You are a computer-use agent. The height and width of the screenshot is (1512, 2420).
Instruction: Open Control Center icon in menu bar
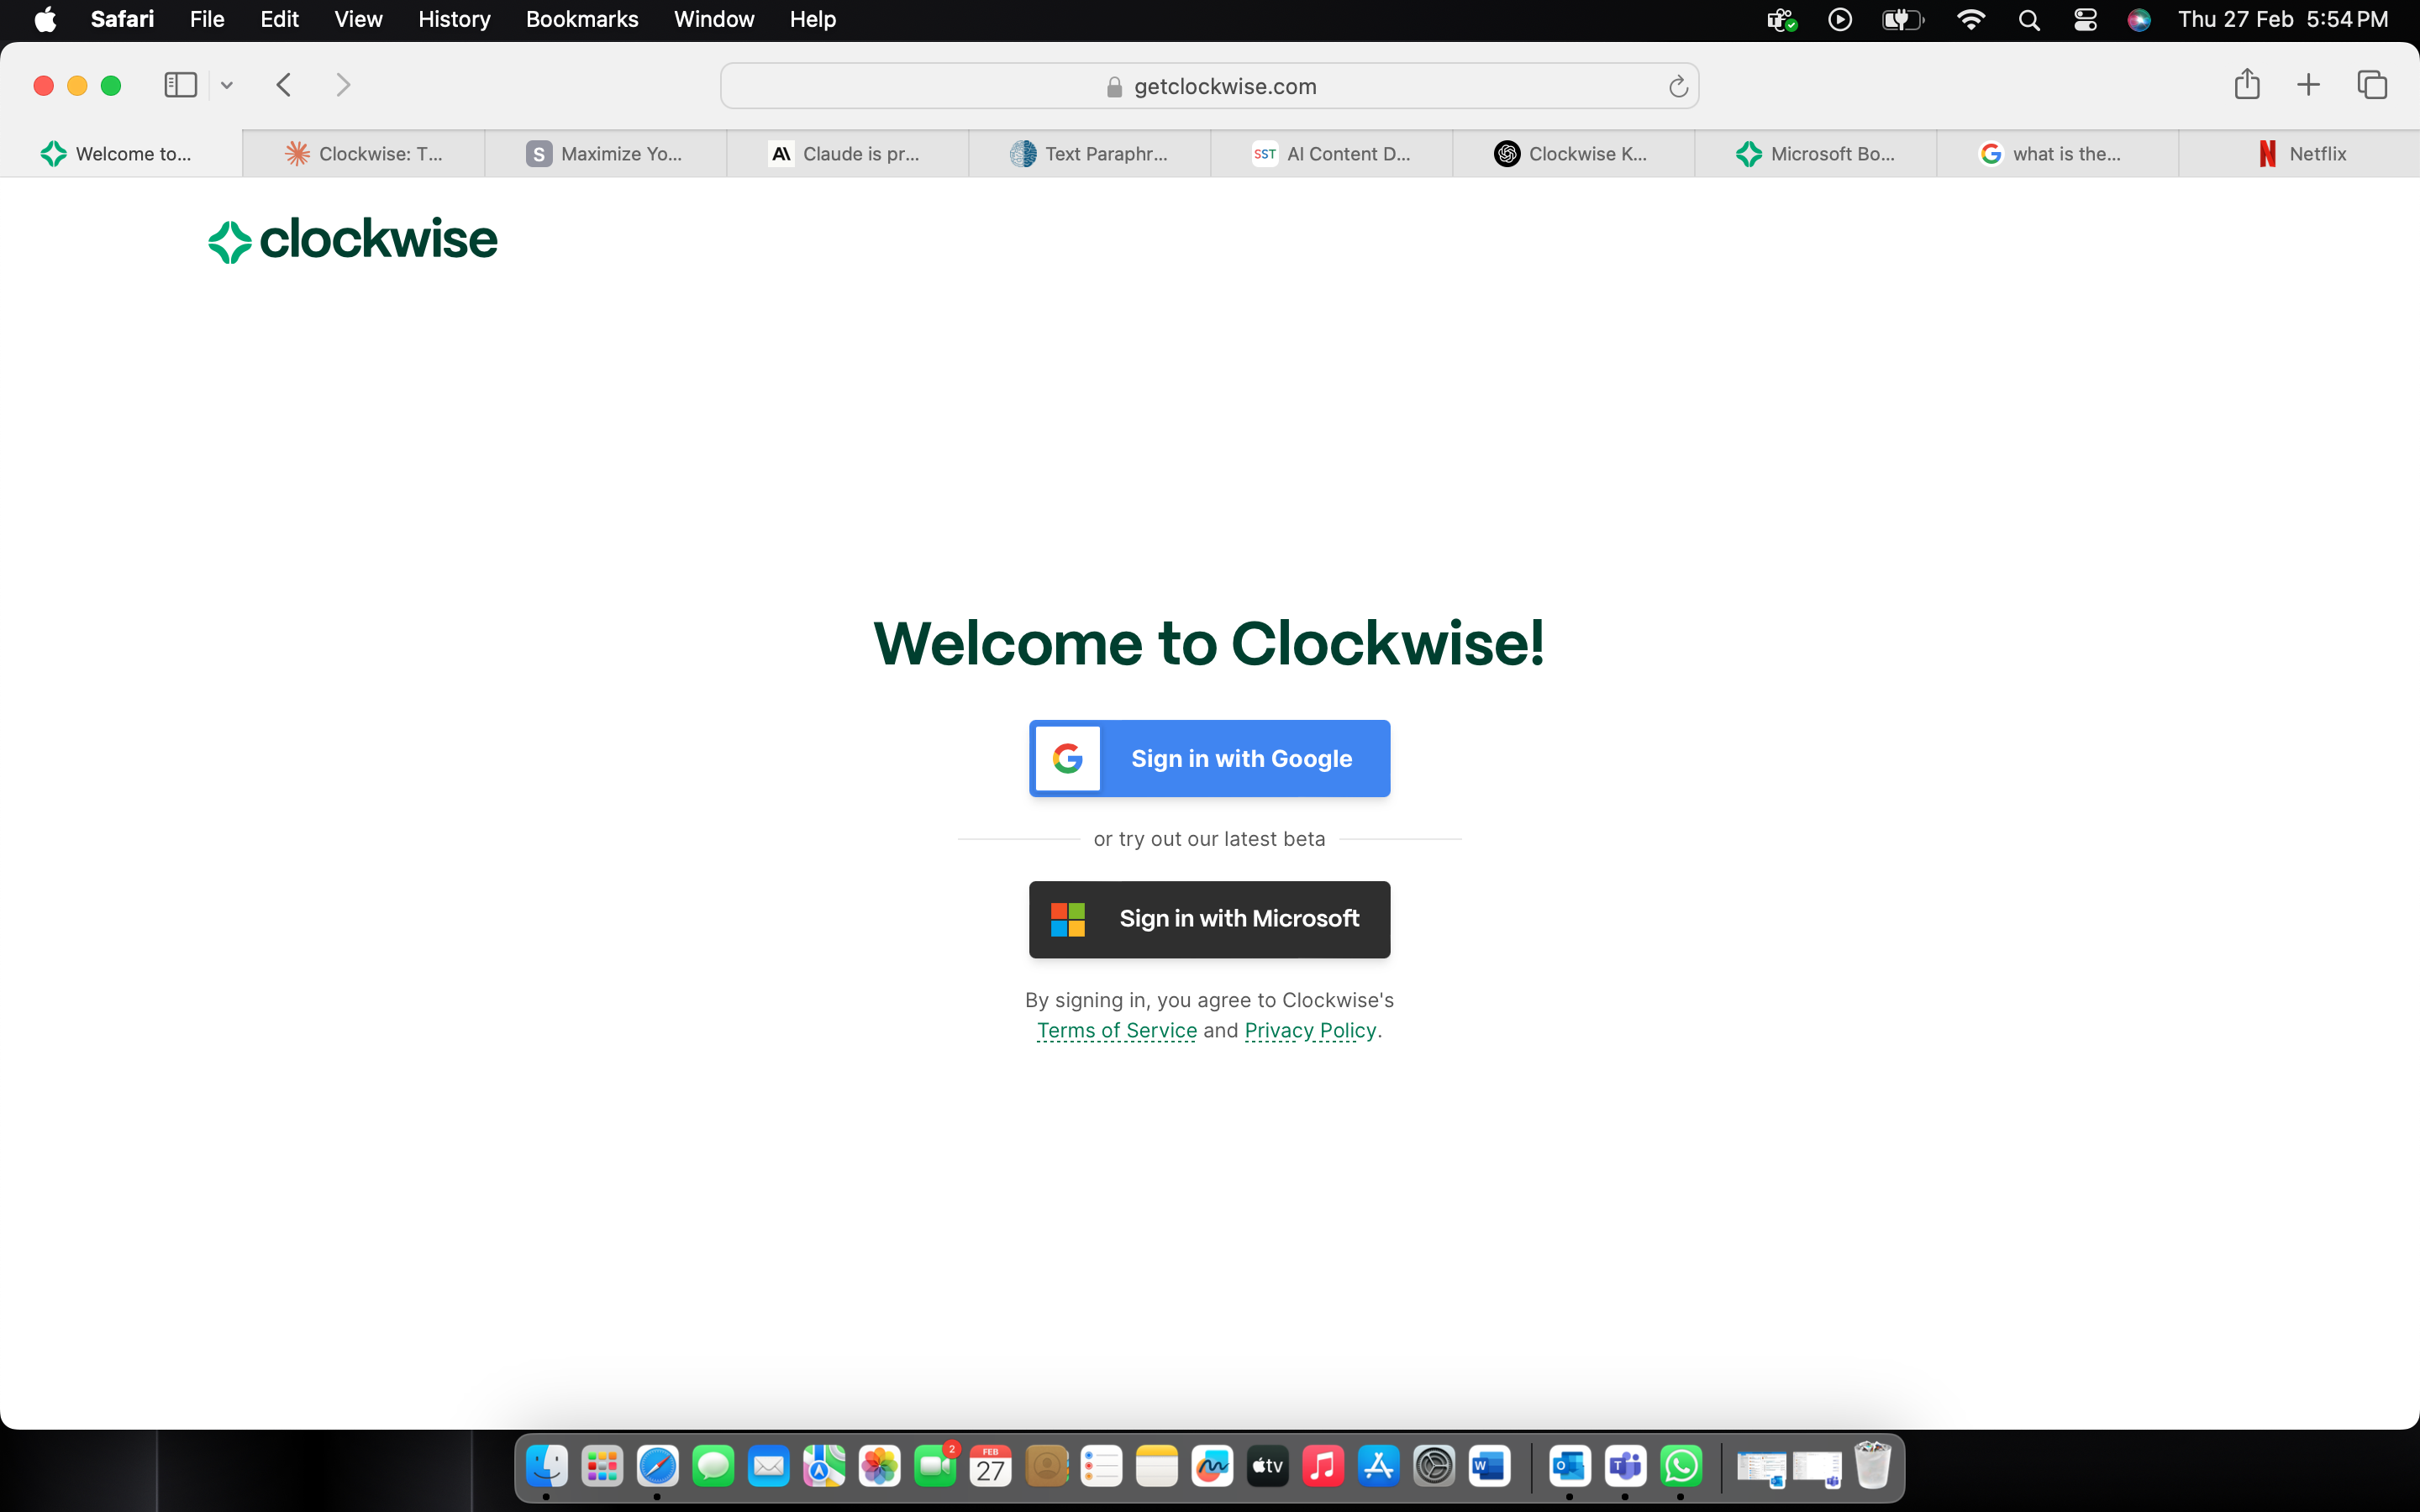2085,20
